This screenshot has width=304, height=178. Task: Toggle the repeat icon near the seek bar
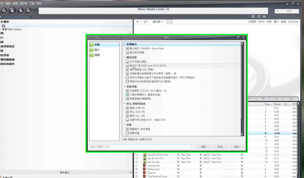click(253, 16)
